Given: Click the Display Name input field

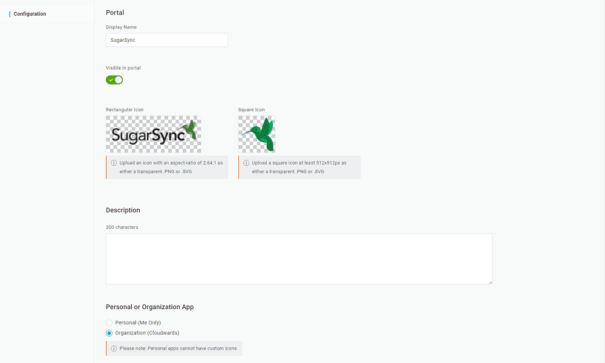Looking at the screenshot, I should 167,40.
